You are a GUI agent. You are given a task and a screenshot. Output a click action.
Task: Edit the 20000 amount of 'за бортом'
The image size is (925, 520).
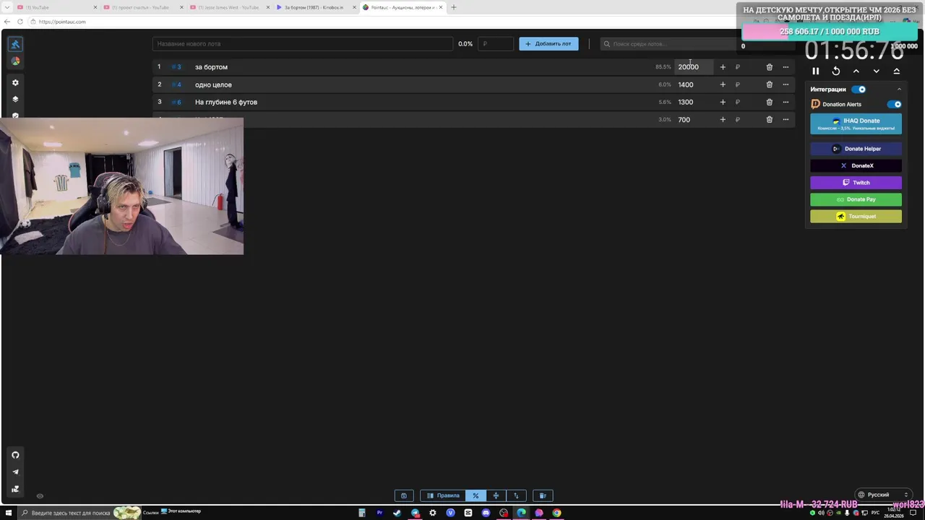click(x=694, y=67)
